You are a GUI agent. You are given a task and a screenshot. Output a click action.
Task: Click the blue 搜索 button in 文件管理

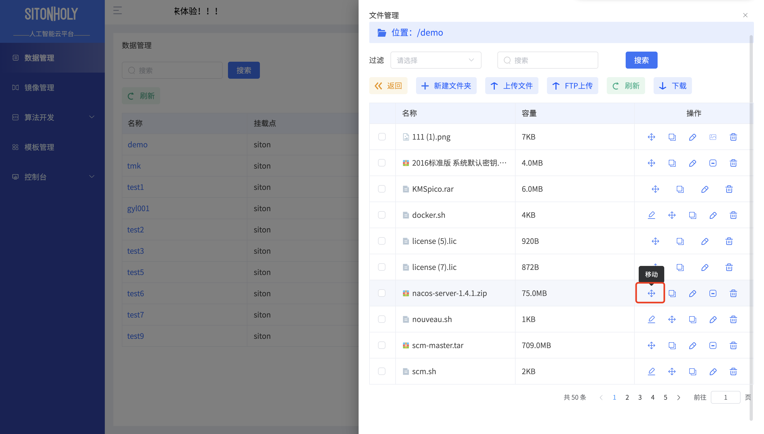pos(641,60)
